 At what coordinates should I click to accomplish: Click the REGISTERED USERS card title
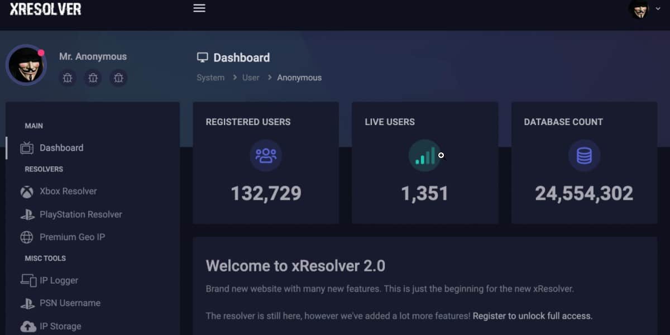248,122
